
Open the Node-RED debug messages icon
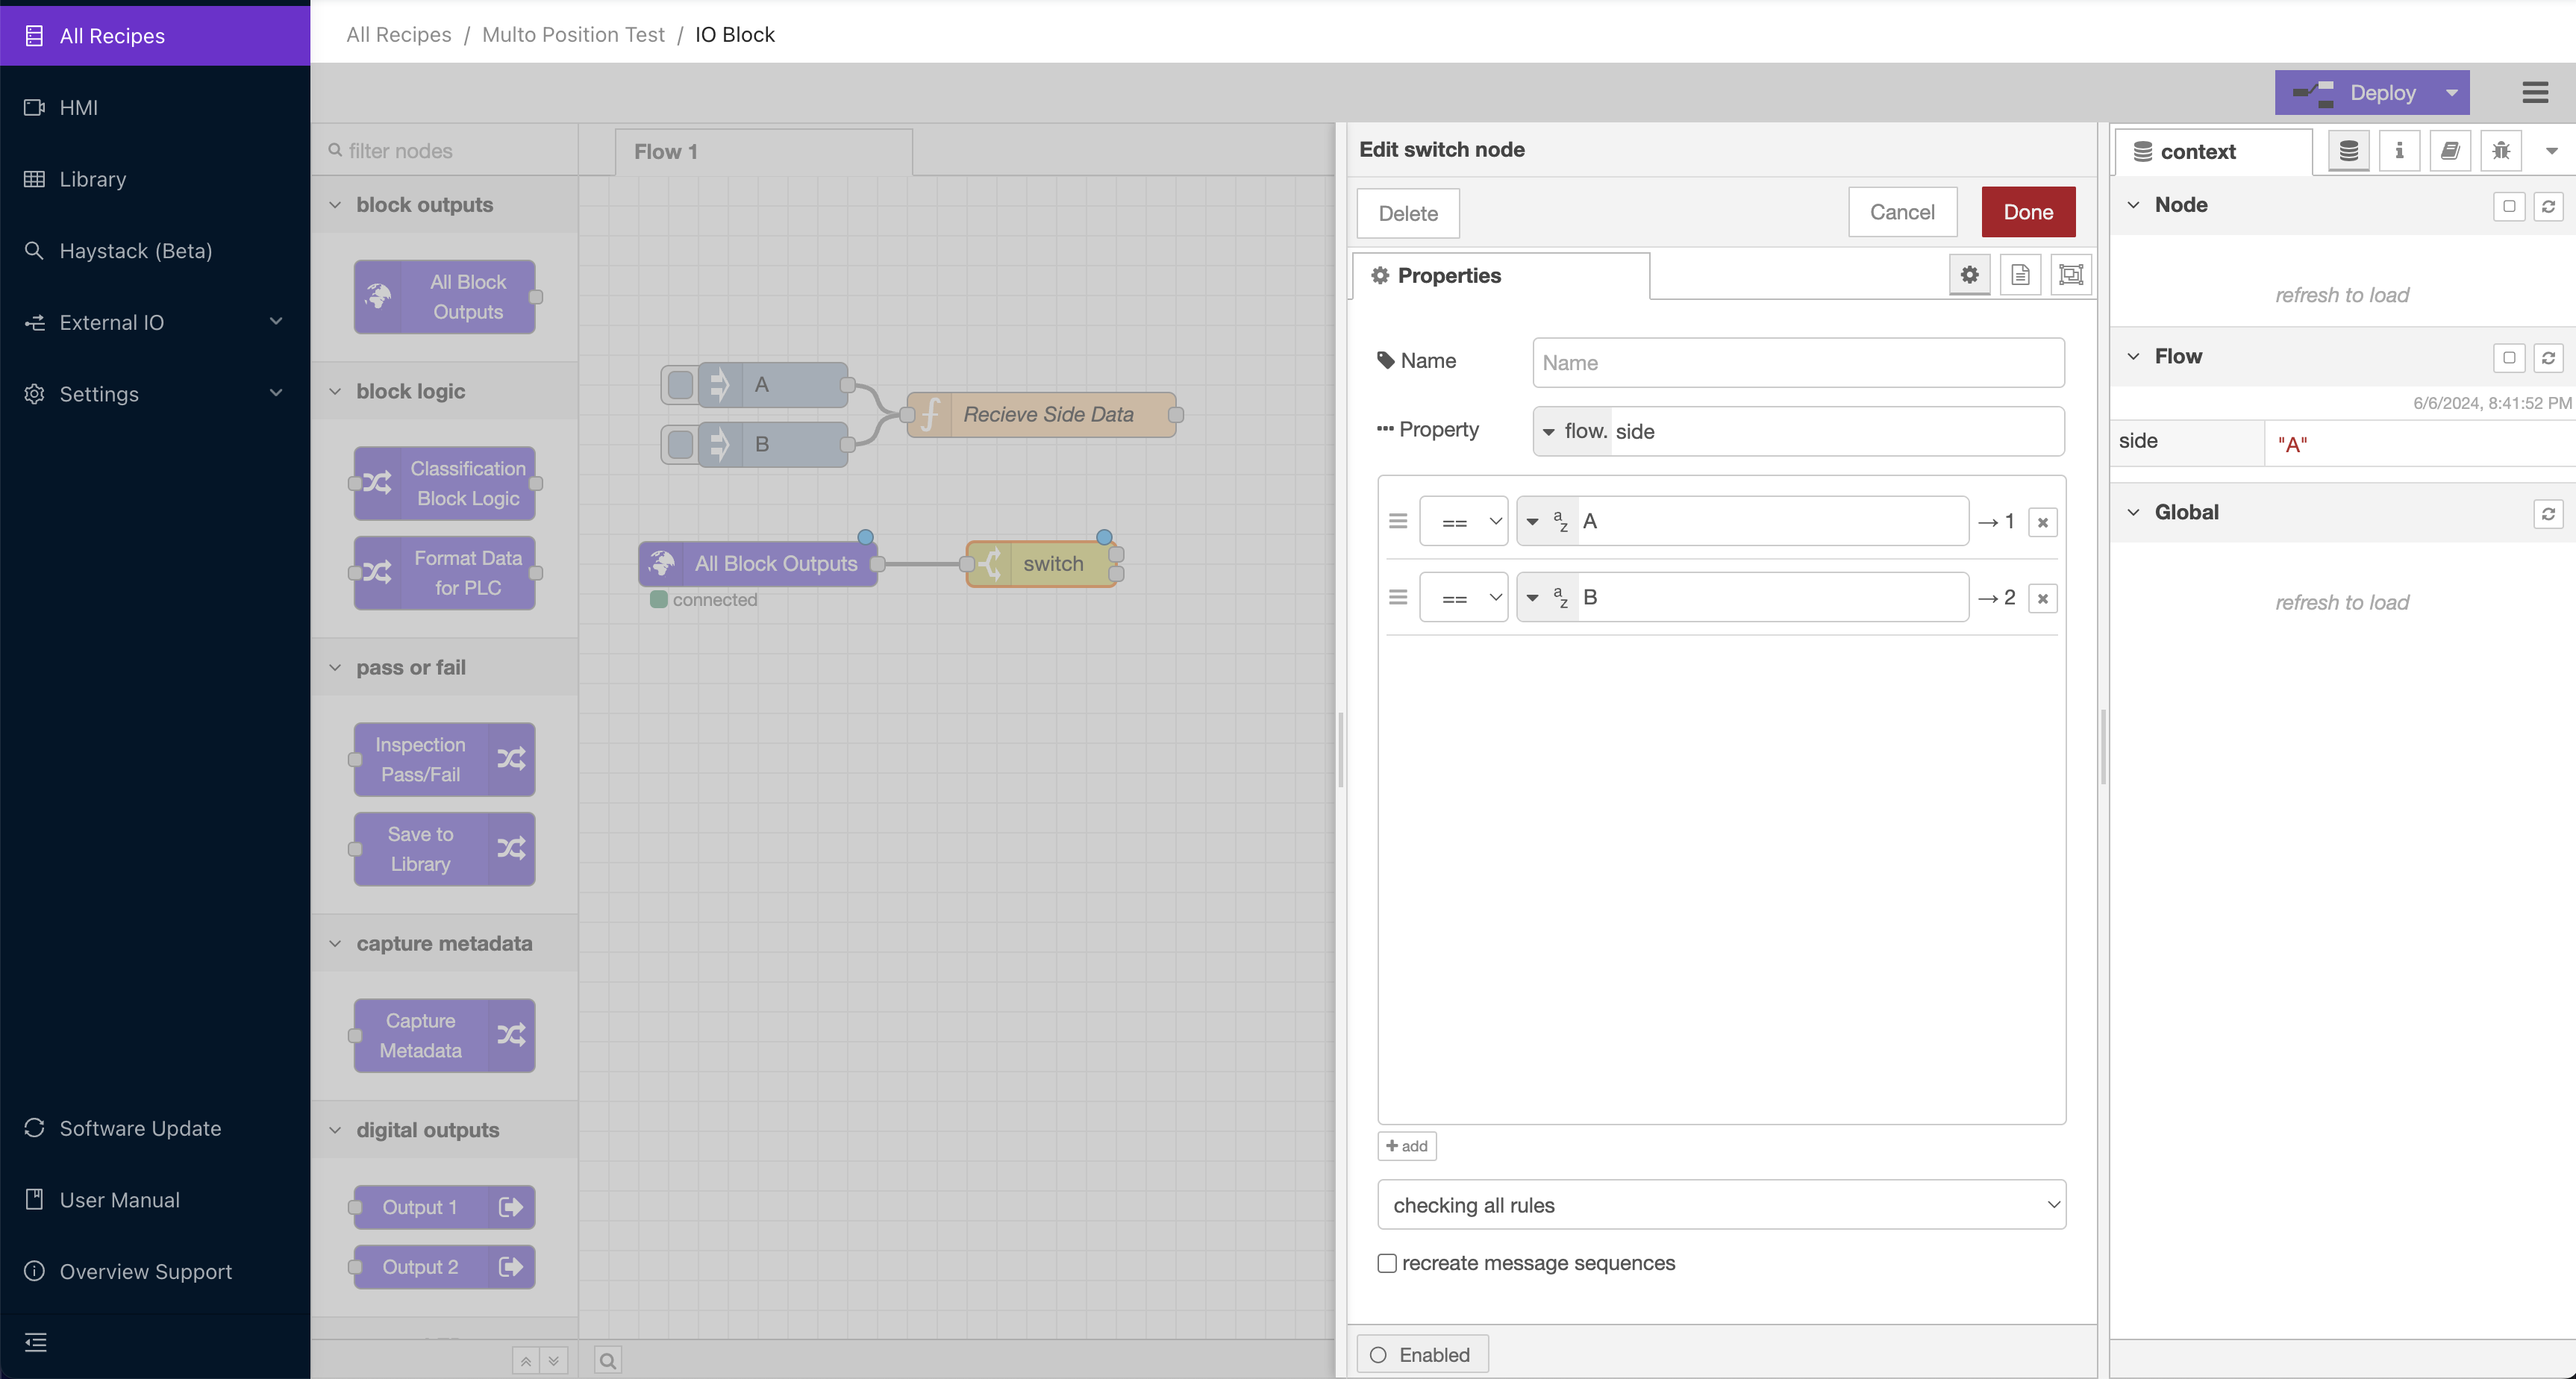[2501, 151]
